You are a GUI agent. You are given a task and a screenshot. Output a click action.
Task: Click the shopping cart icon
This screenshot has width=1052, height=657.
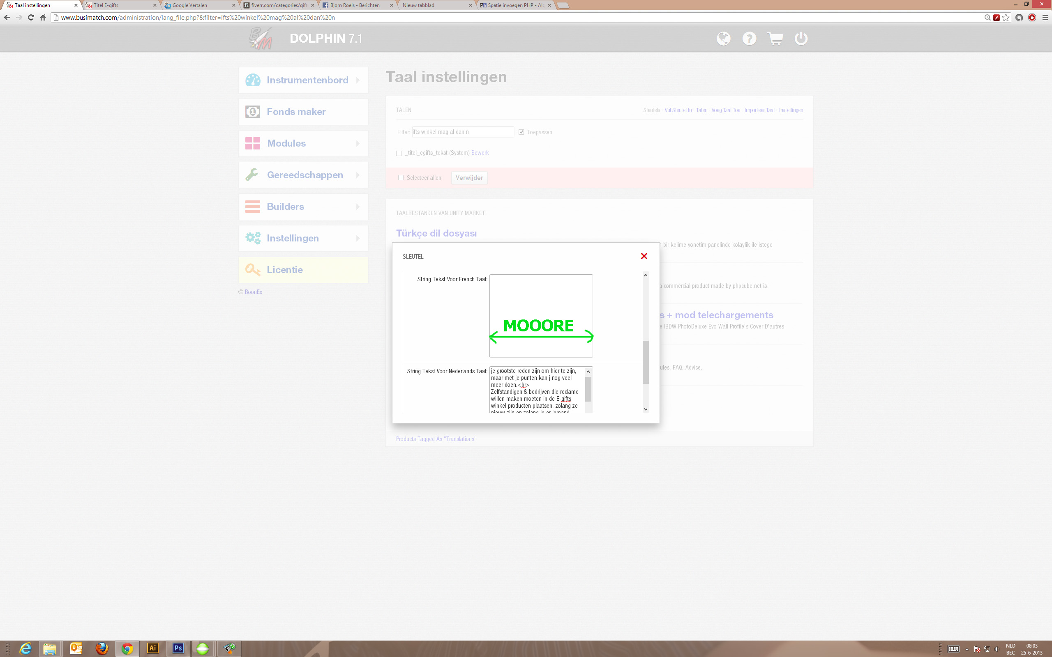coord(775,39)
